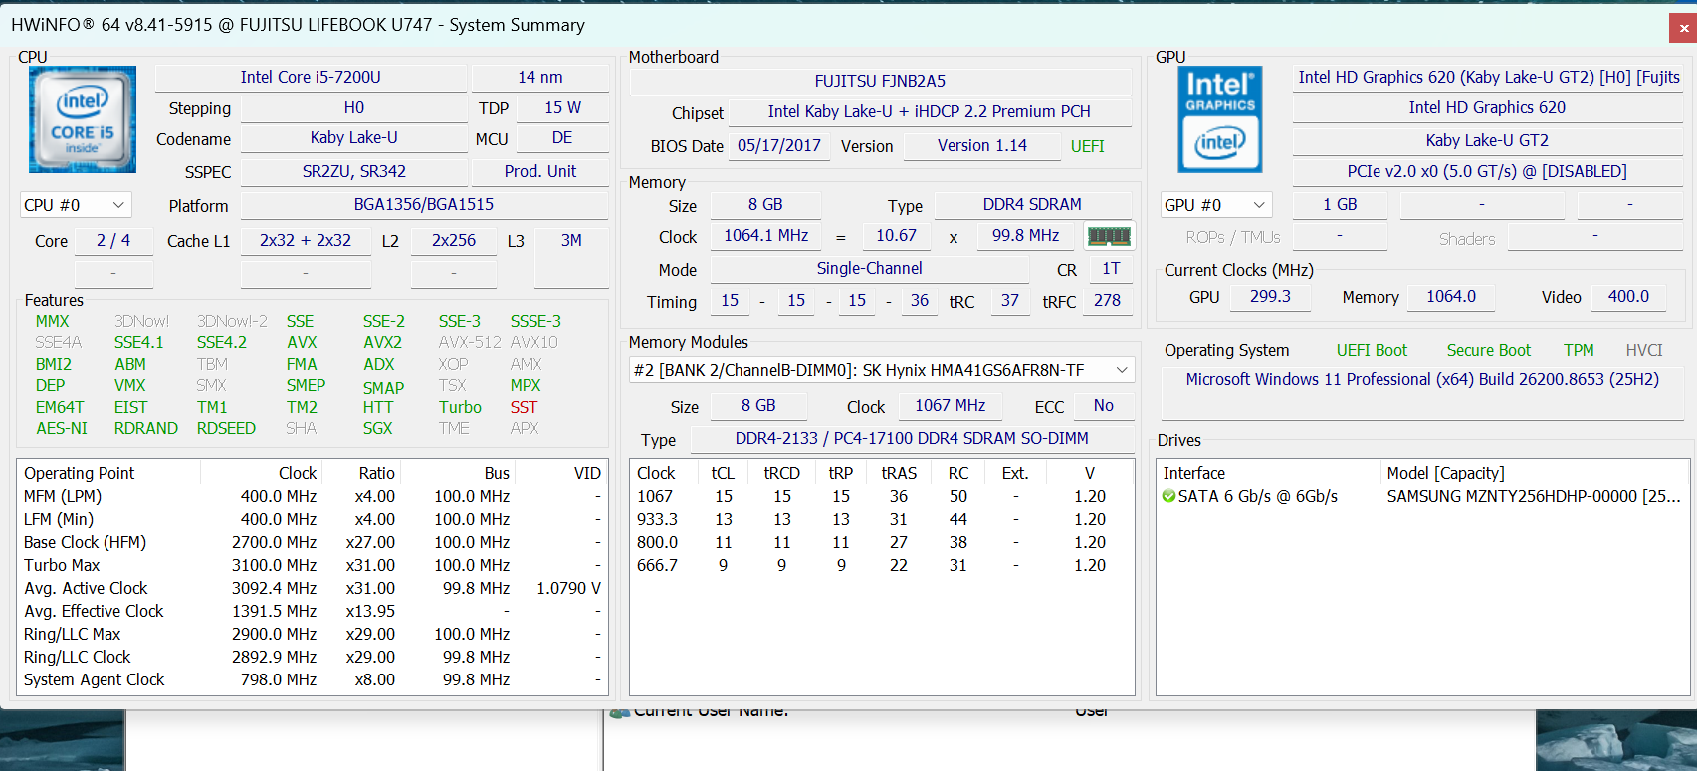
Task: Select the SSPEC value SR2ZU, SR342
Action: point(354,171)
